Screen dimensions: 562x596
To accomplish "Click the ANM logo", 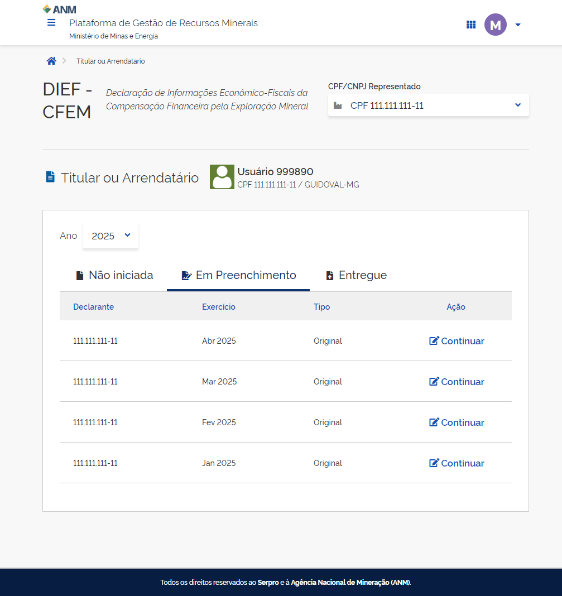I will point(60,9).
